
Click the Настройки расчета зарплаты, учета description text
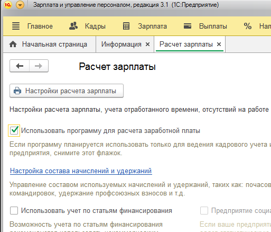point(139,110)
